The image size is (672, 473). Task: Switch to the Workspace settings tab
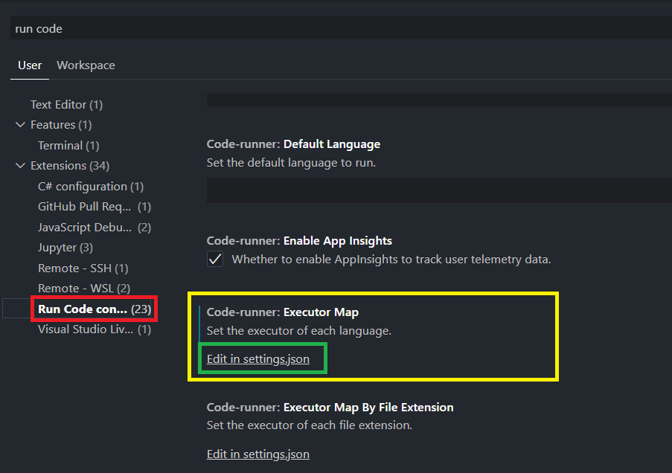[x=86, y=65]
